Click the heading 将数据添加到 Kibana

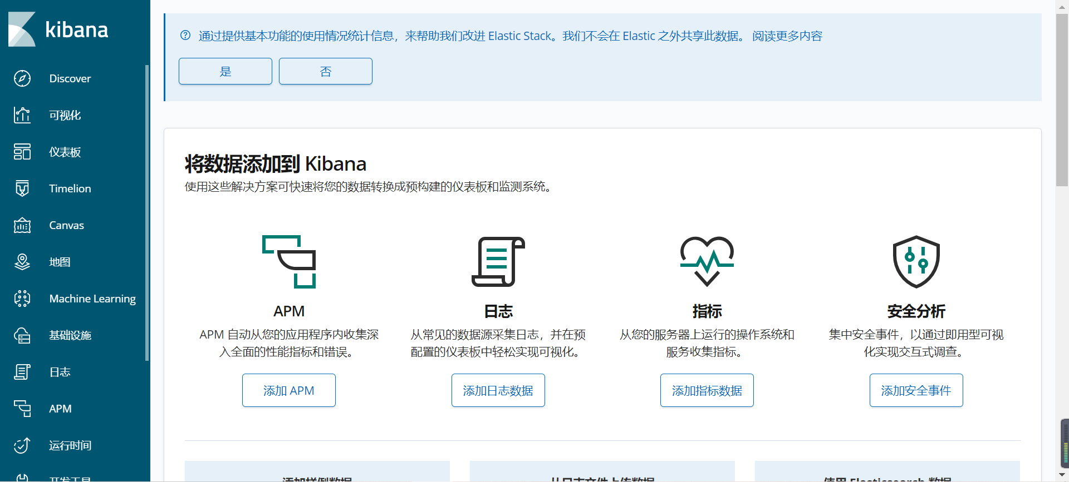point(276,164)
